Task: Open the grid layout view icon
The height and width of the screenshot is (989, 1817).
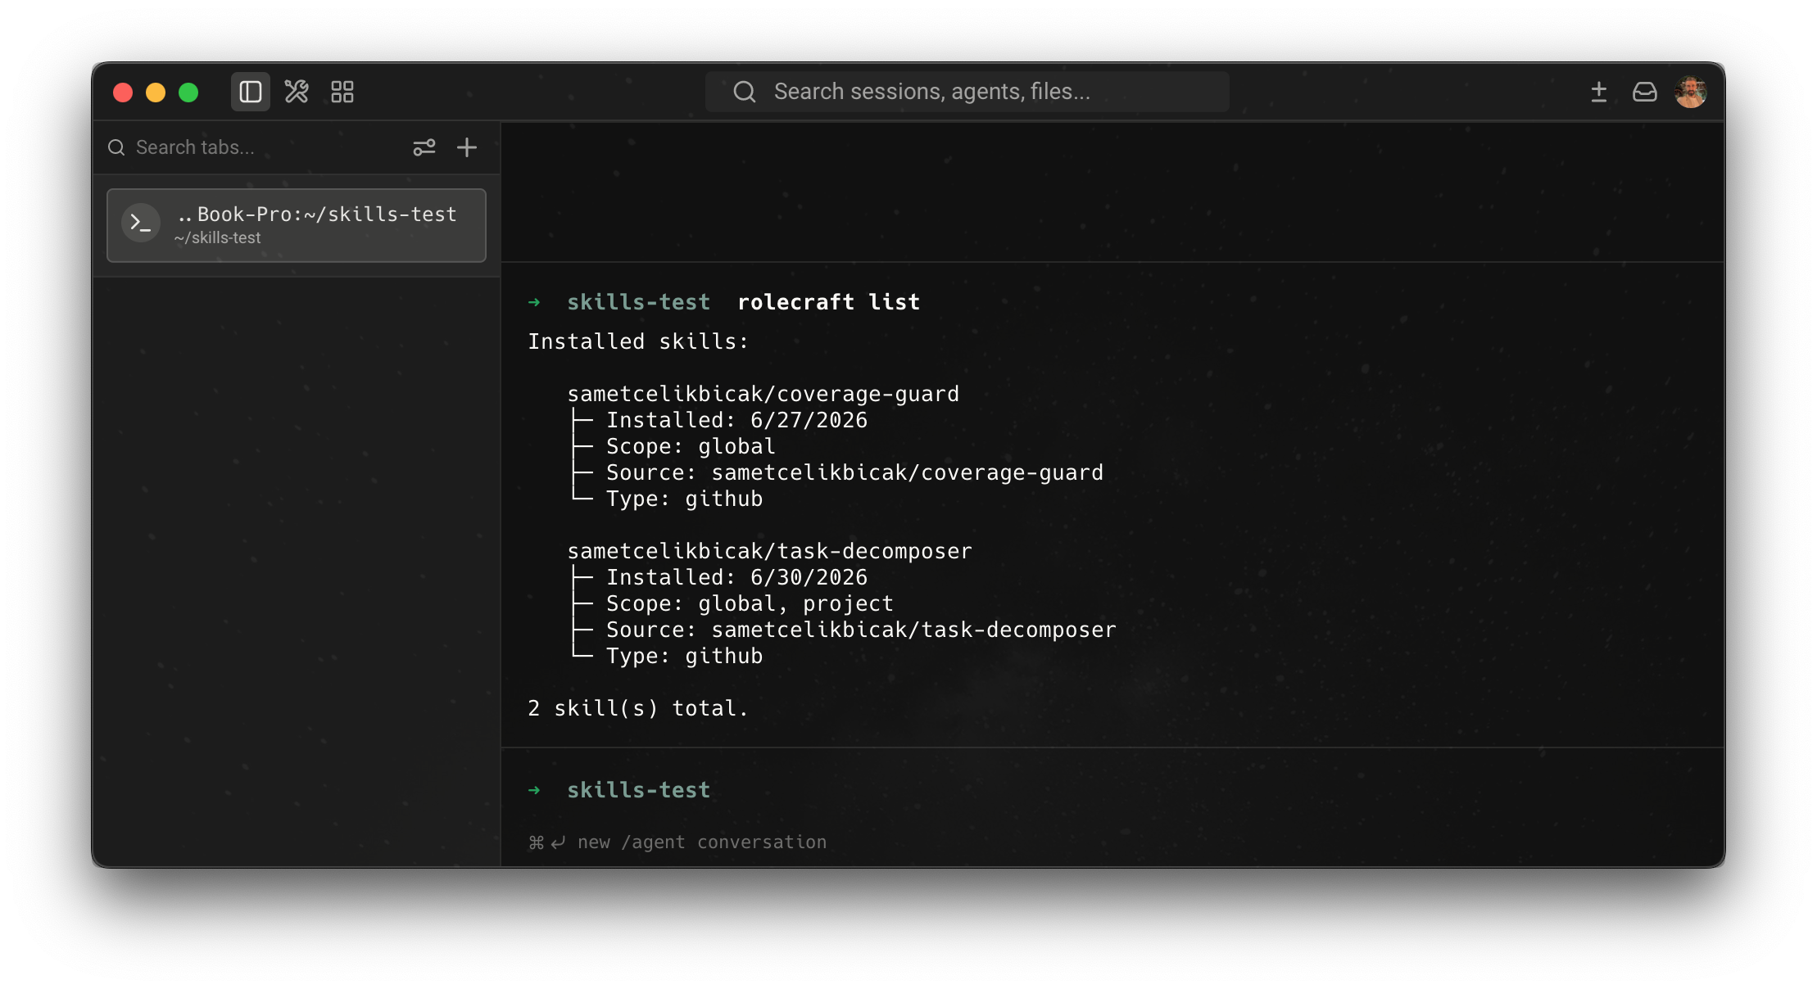Action: 342,92
